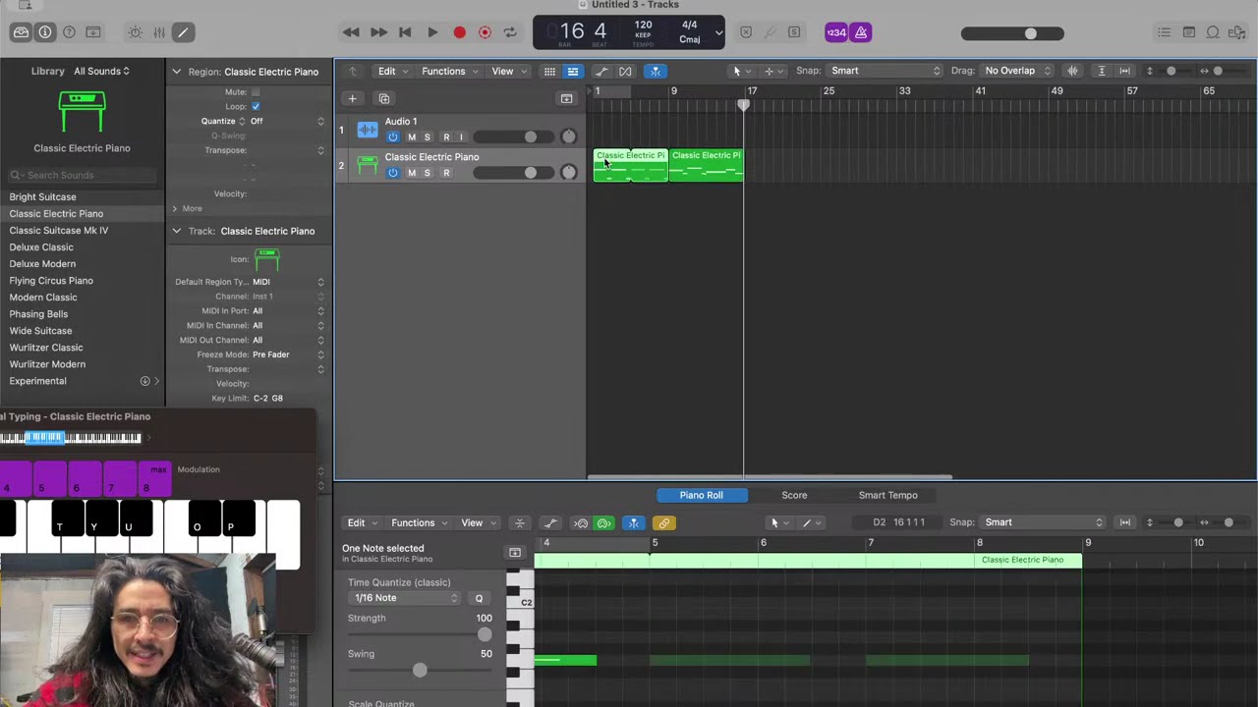Select the second Classic Electric Piano region
The image size is (1258, 707).
tap(706, 165)
